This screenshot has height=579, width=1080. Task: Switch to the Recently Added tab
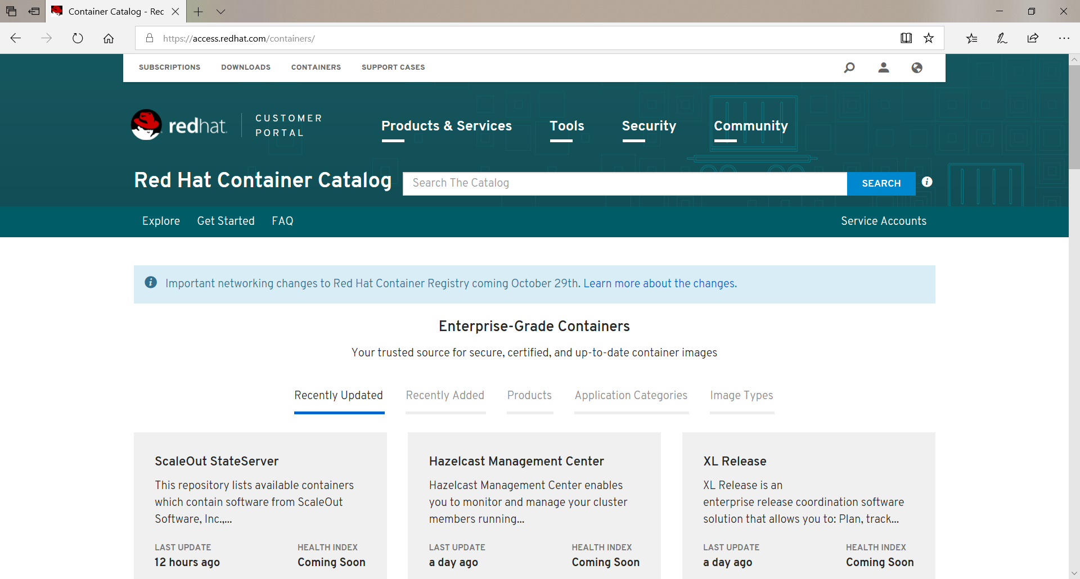[x=445, y=395]
